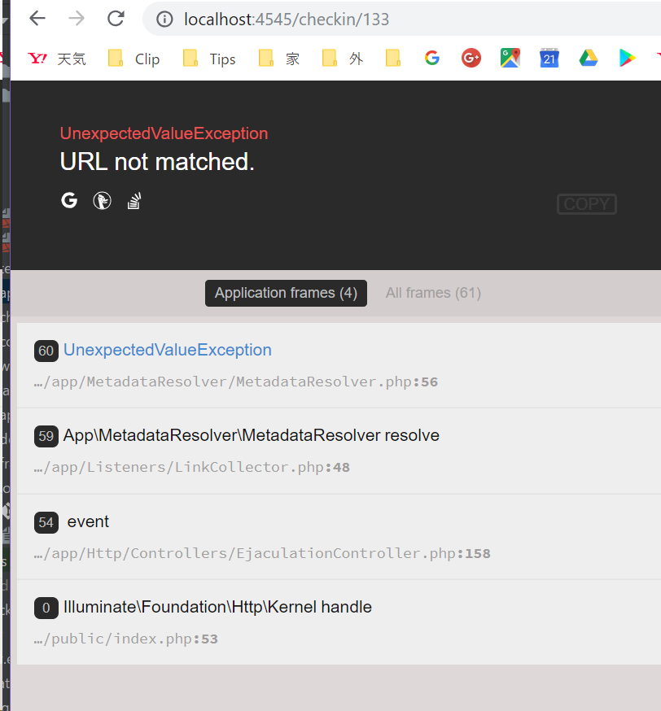Expand the Clip bookmarks folder
The image size is (661, 711).
(x=135, y=59)
